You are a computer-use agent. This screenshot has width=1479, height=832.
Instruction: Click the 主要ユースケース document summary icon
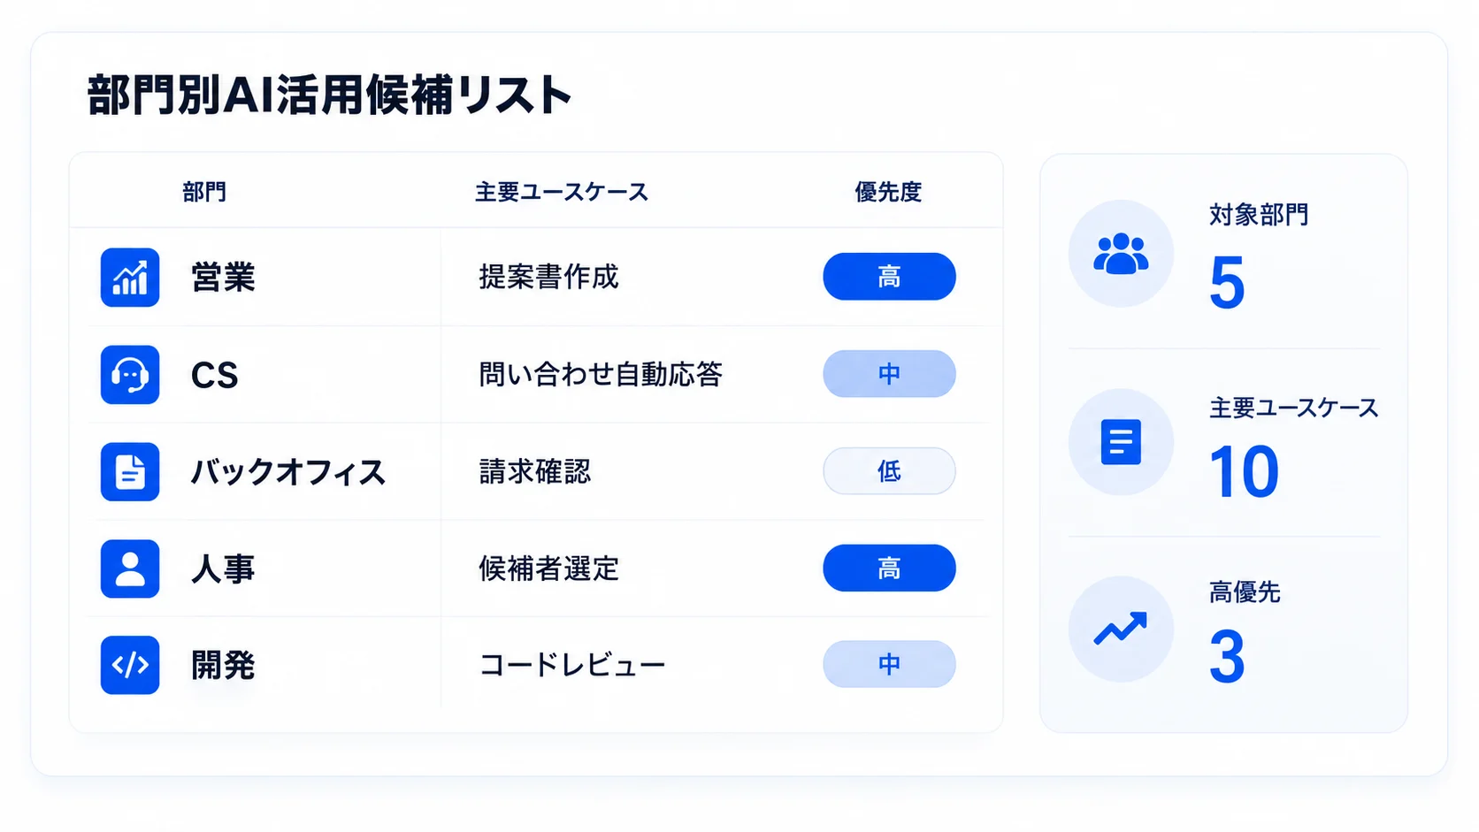1121,441
